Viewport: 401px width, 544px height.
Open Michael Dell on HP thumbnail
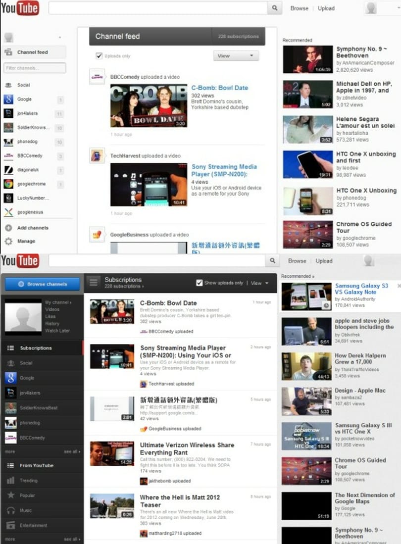pyautogui.click(x=308, y=95)
